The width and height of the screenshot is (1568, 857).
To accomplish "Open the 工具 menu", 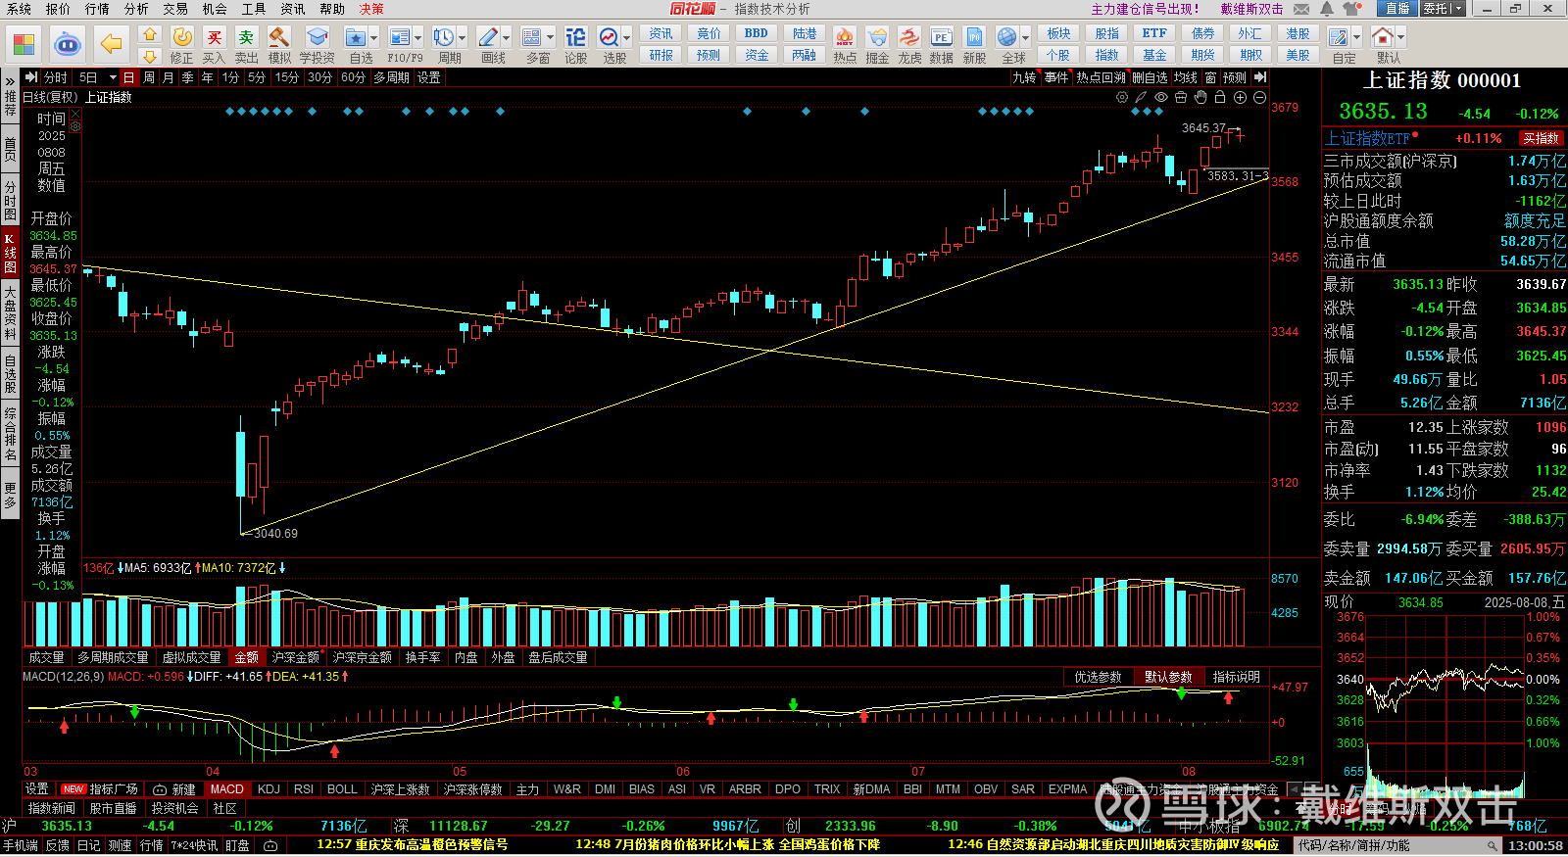I will [x=254, y=9].
